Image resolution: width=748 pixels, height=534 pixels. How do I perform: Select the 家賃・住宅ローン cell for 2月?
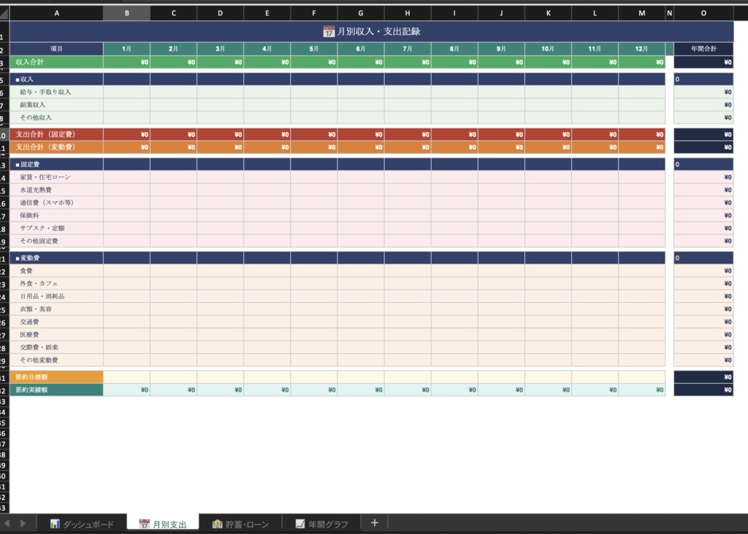pyautogui.click(x=173, y=177)
